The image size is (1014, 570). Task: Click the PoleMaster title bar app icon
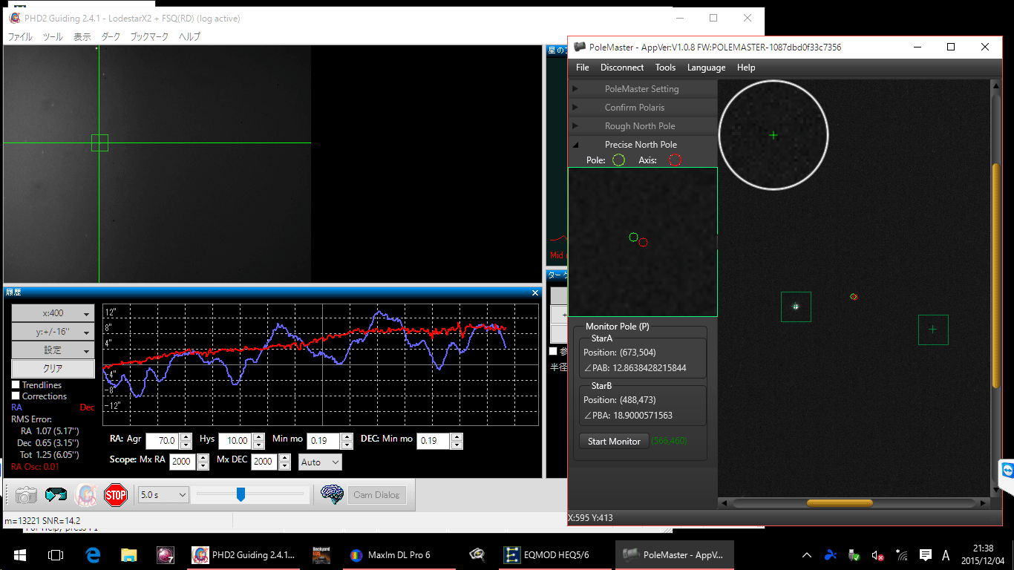580,47
